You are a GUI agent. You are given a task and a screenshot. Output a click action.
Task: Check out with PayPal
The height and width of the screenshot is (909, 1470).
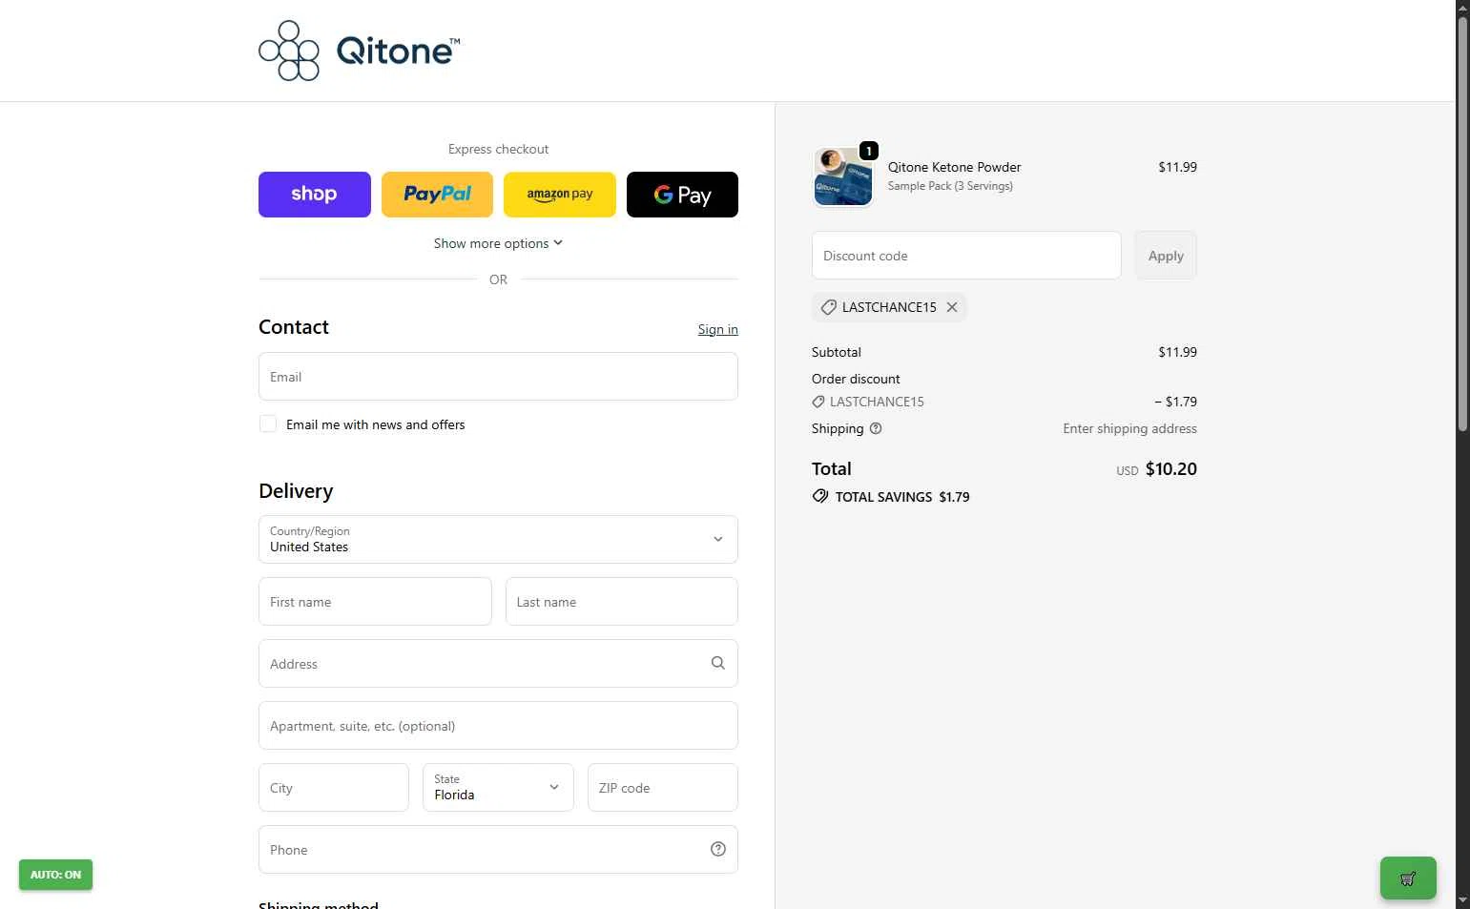(437, 195)
